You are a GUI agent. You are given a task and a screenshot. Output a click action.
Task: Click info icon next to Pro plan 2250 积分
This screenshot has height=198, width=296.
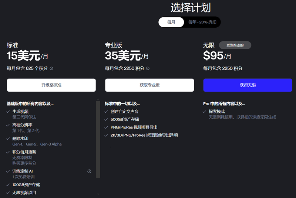(x=148, y=68)
